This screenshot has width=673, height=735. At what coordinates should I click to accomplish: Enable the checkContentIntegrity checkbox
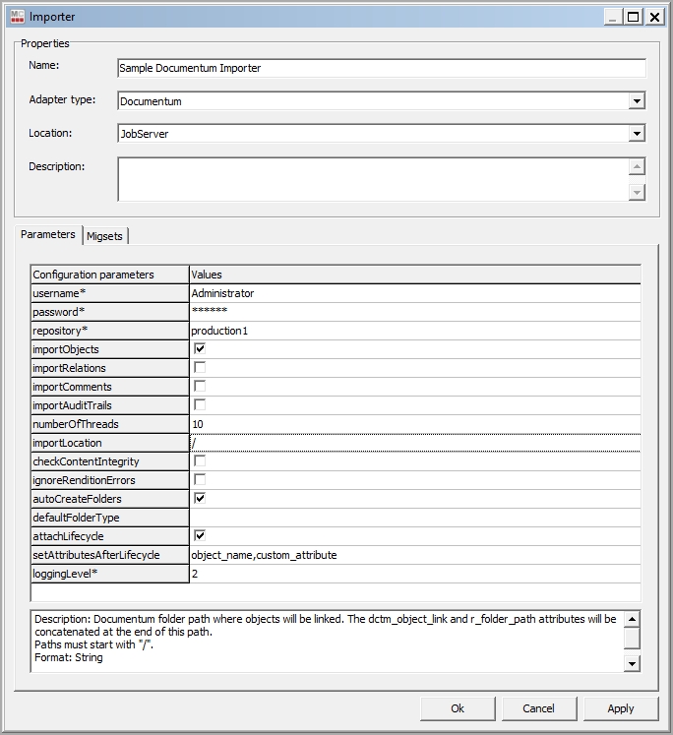click(200, 461)
